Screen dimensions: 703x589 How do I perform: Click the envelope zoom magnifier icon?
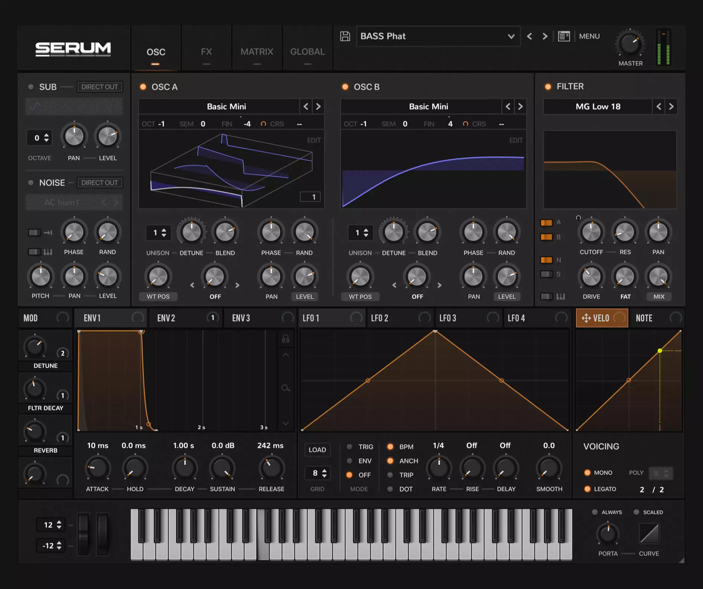(285, 388)
